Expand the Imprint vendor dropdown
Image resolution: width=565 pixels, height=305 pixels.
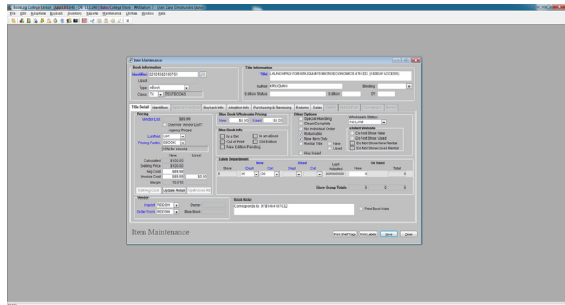176,205
